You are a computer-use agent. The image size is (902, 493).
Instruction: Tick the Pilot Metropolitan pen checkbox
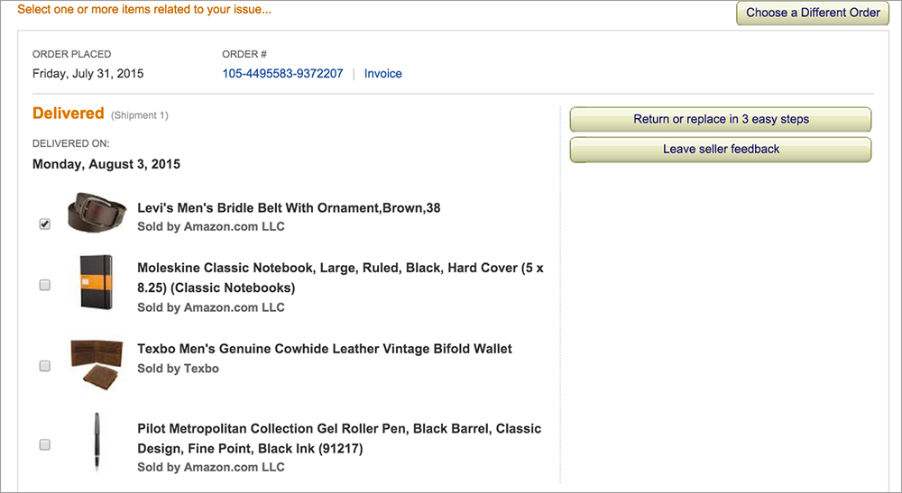click(45, 444)
